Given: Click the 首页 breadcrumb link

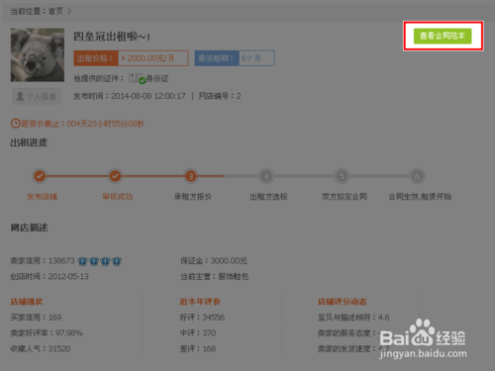Looking at the screenshot, I should [x=55, y=11].
